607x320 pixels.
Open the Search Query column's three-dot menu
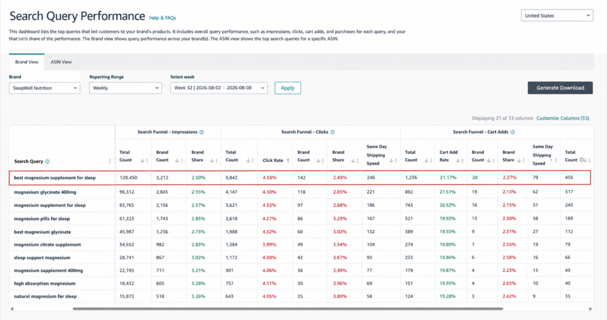(110, 161)
